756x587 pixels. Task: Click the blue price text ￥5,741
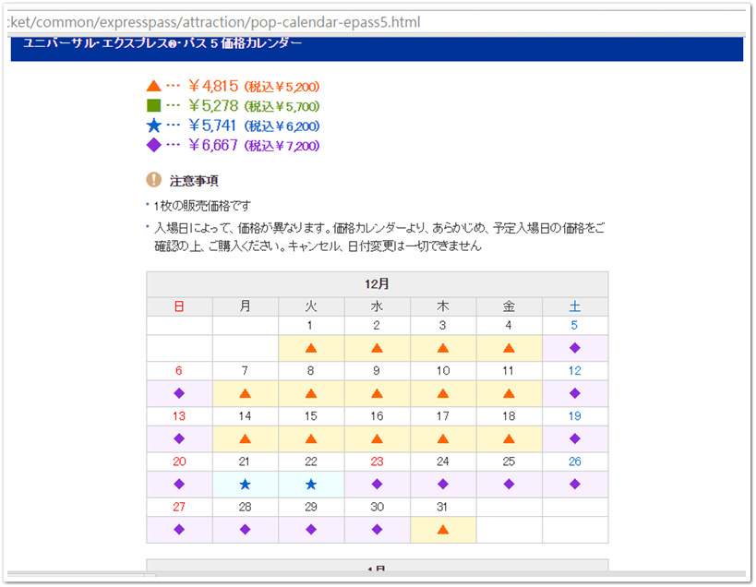(x=212, y=126)
